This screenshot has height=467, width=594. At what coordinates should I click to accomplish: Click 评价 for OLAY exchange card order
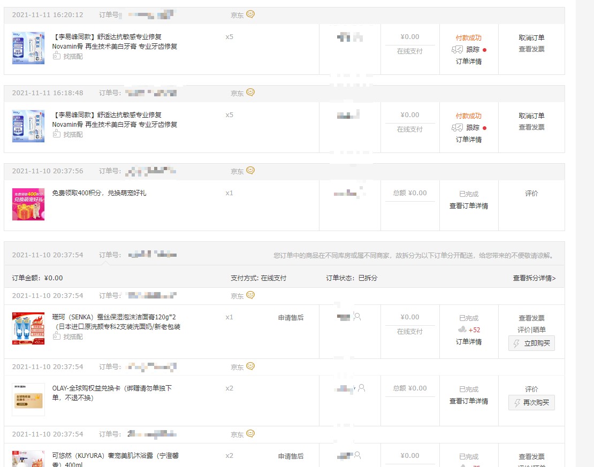[x=531, y=389]
